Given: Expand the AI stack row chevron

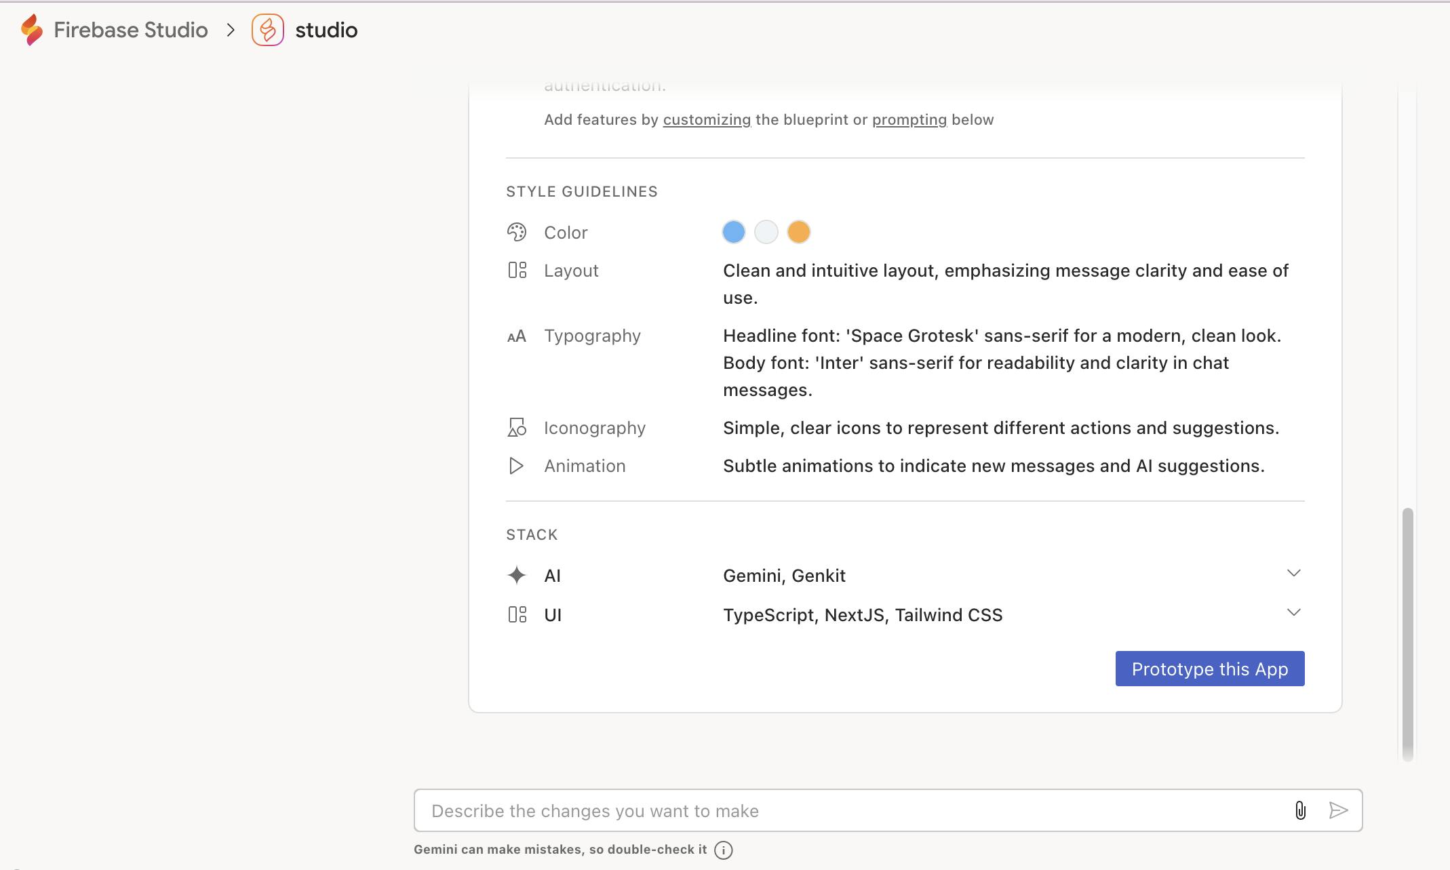Looking at the screenshot, I should [x=1293, y=574].
